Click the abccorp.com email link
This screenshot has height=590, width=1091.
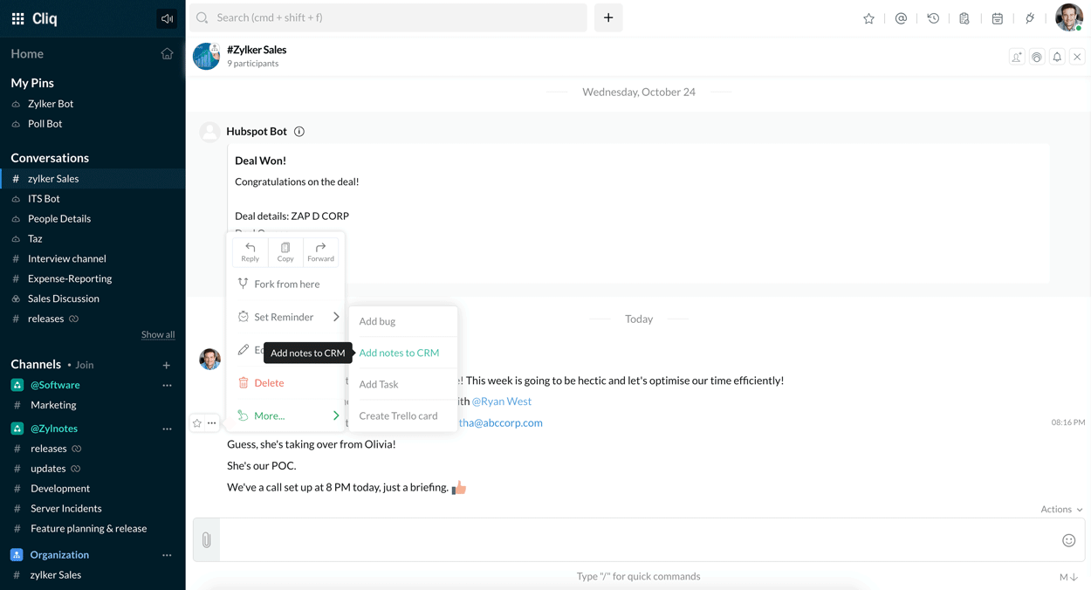pyautogui.click(x=501, y=422)
